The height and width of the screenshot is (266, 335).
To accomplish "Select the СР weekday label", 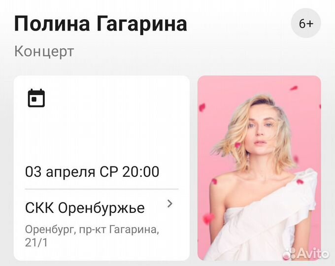I will pyautogui.click(x=108, y=171).
